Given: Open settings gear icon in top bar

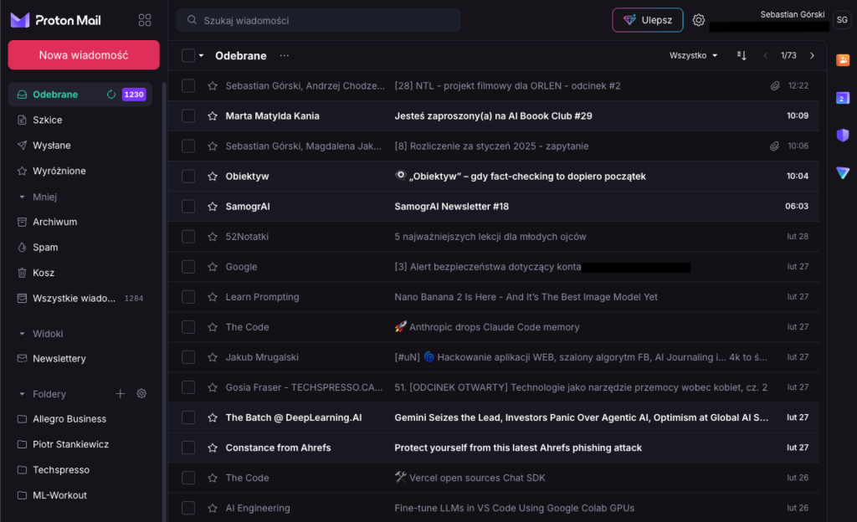Looking at the screenshot, I should 699,20.
